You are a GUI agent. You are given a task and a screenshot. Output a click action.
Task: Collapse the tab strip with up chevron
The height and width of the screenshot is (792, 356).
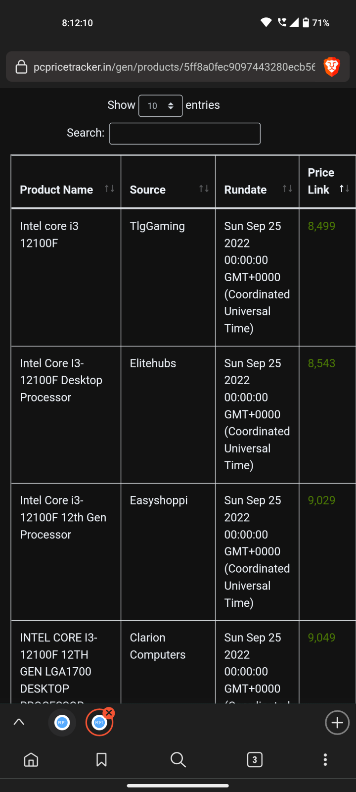[19, 722]
